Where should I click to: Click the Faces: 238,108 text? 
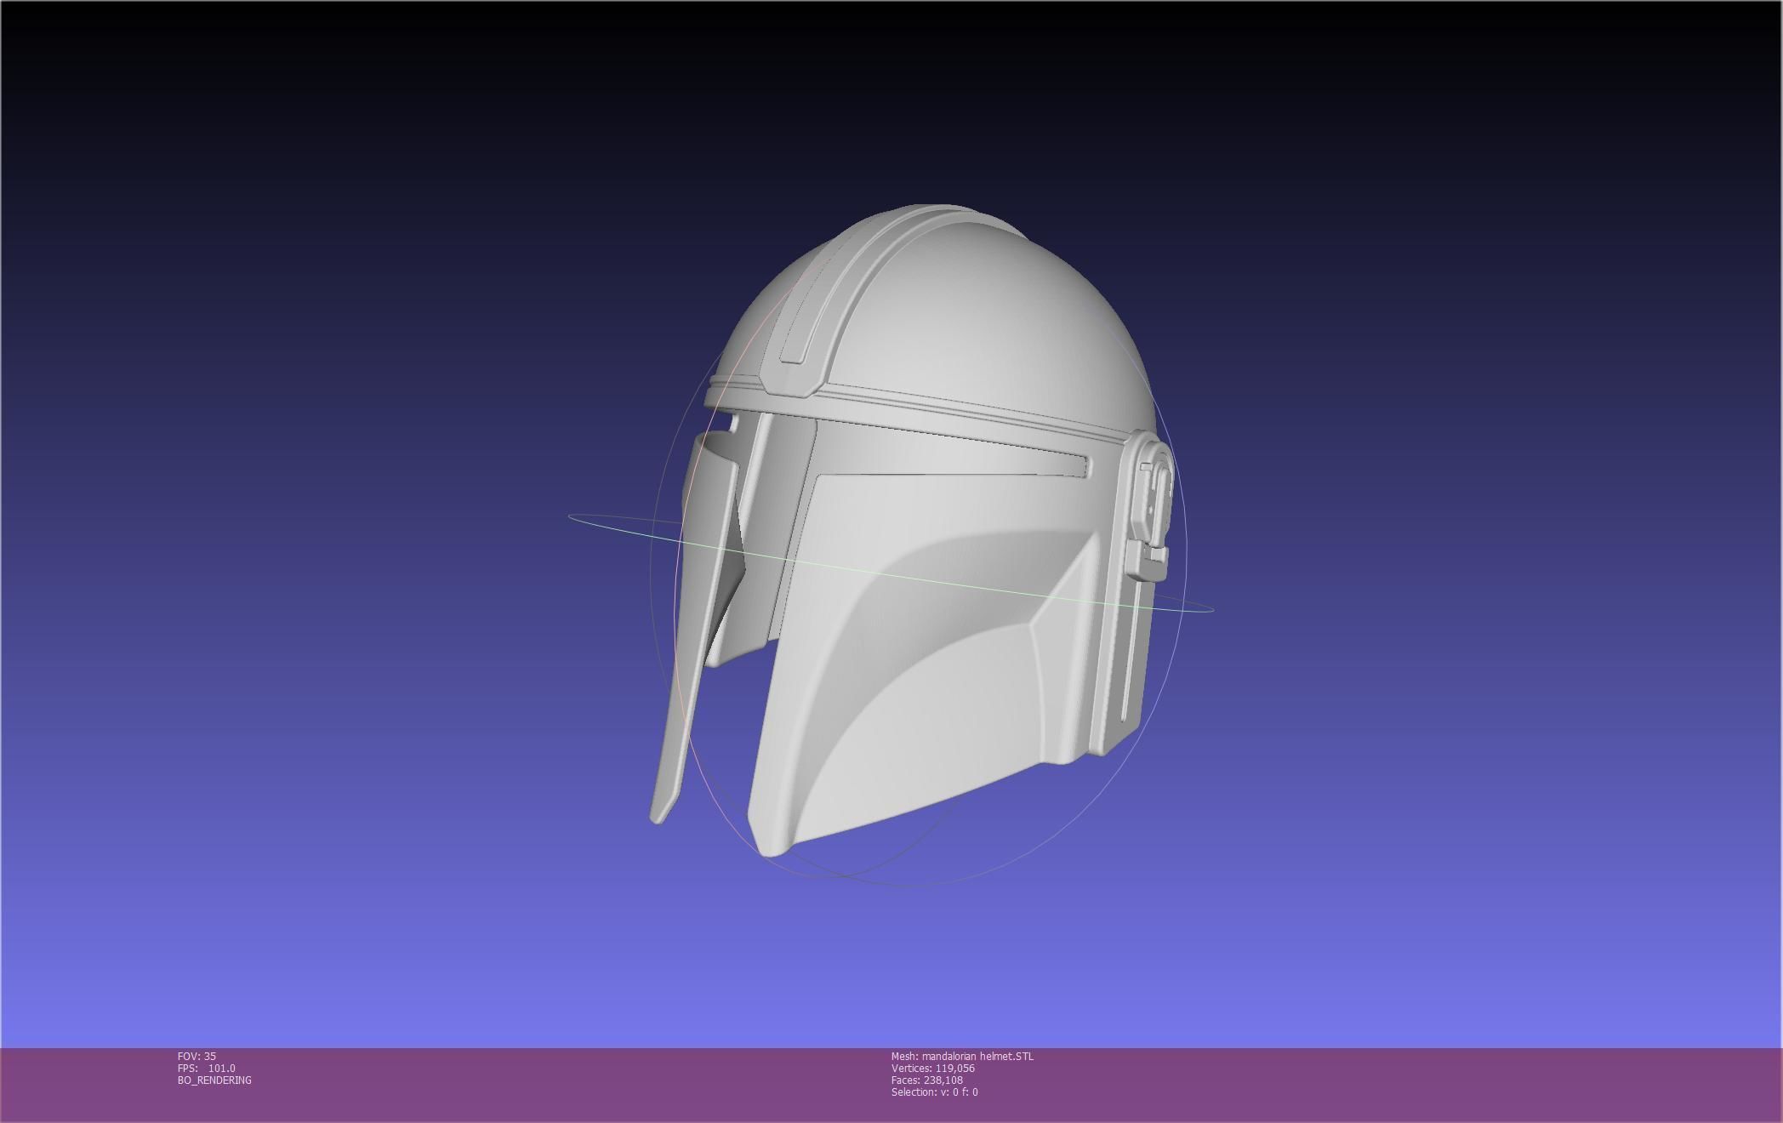tap(926, 1080)
